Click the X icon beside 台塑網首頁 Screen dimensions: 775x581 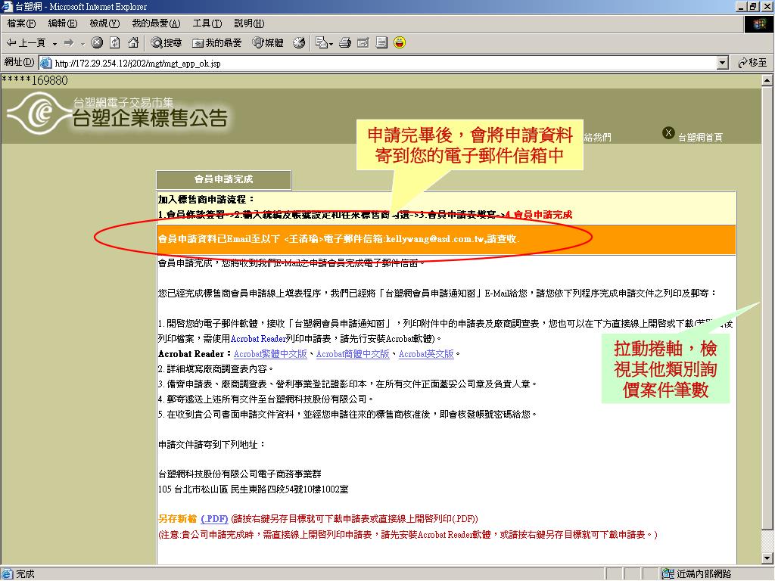[668, 133]
